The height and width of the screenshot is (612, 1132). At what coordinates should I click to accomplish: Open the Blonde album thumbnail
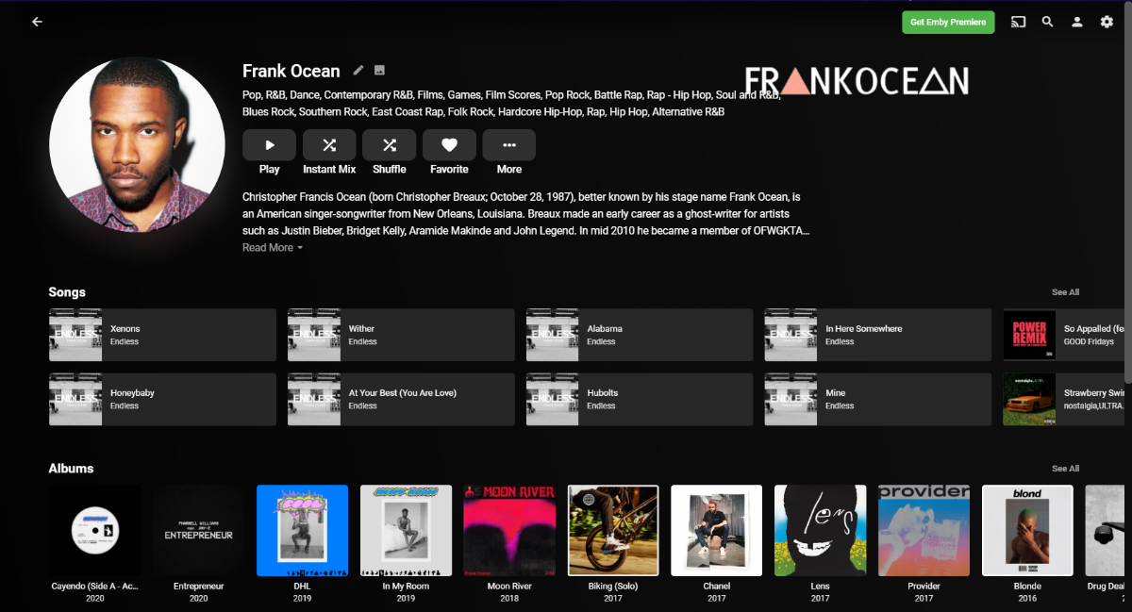pyautogui.click(x=1027, y=530)
